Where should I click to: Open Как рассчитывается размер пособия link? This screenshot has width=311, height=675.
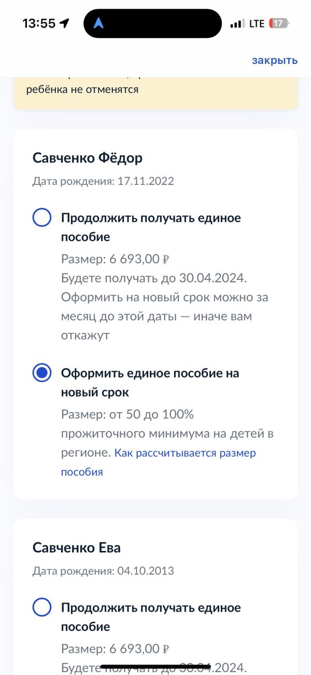click(159, 462)
